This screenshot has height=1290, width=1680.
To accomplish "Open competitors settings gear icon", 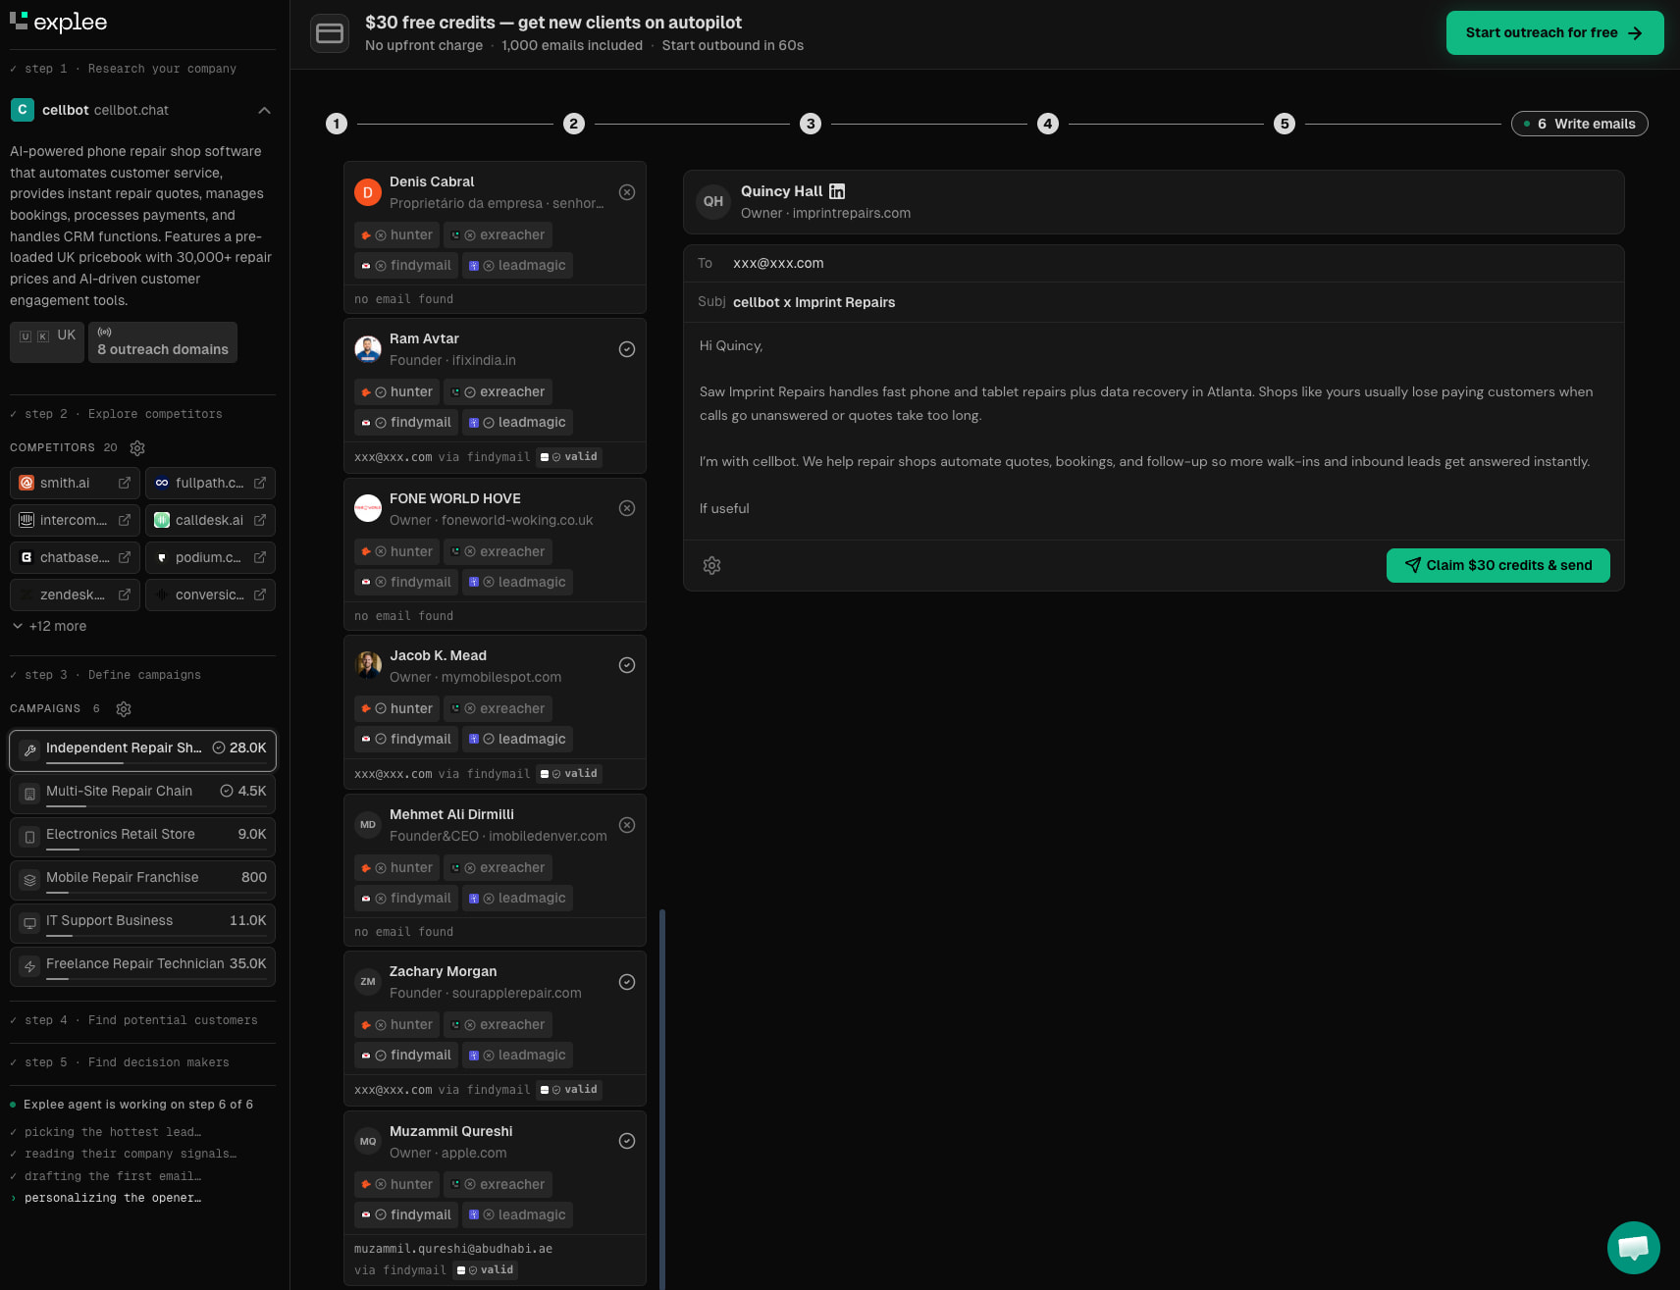I will coord(137,448).
